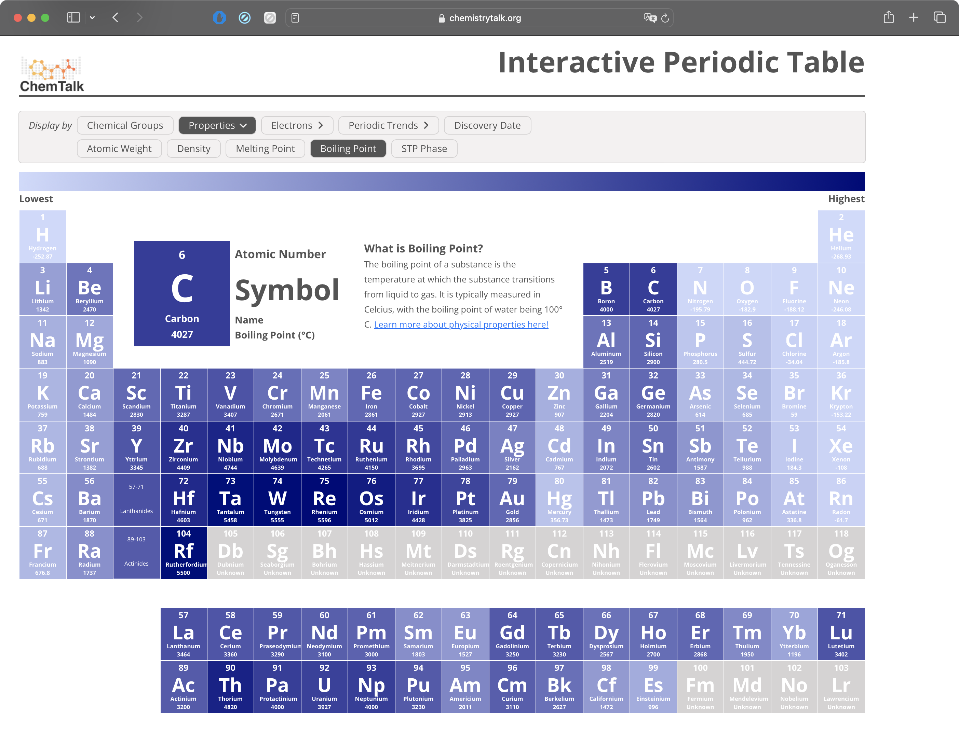The width and height of the screenshot is (959, 748).
Task: Open the Share icon in toolbar
Action: point(889,17)
